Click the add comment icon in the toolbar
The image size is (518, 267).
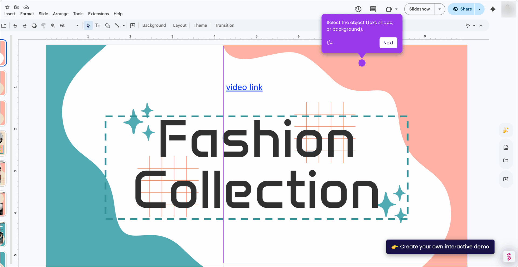[x=132, y=26]
